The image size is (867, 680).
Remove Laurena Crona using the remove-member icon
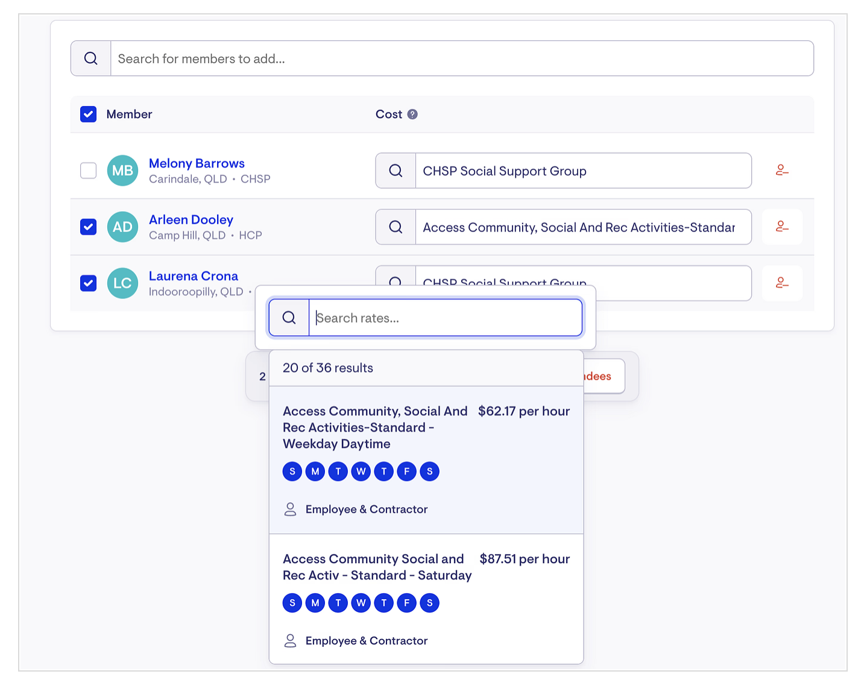click(782, 283)
